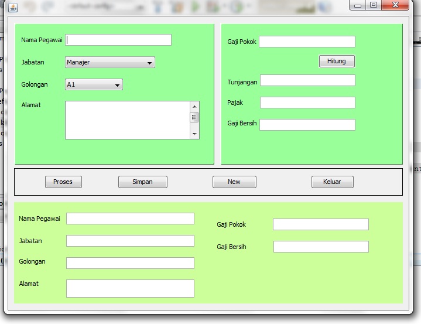Click the New button
Screen dimensions: 421x324
click(x=234, y=182)
